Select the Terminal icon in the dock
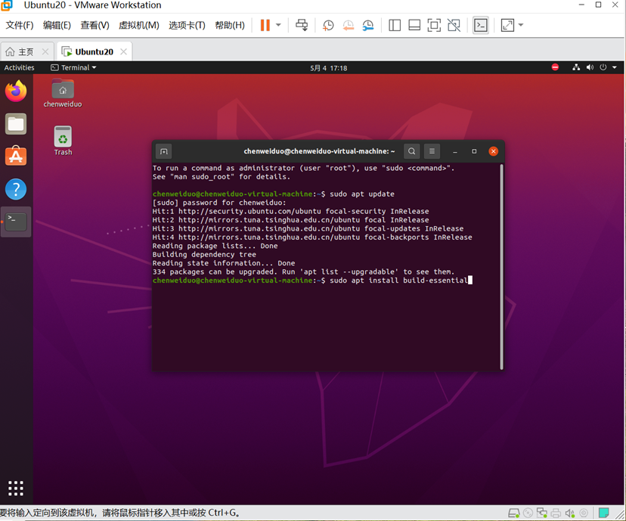The image size is (626, 521). tap(16, 222)
